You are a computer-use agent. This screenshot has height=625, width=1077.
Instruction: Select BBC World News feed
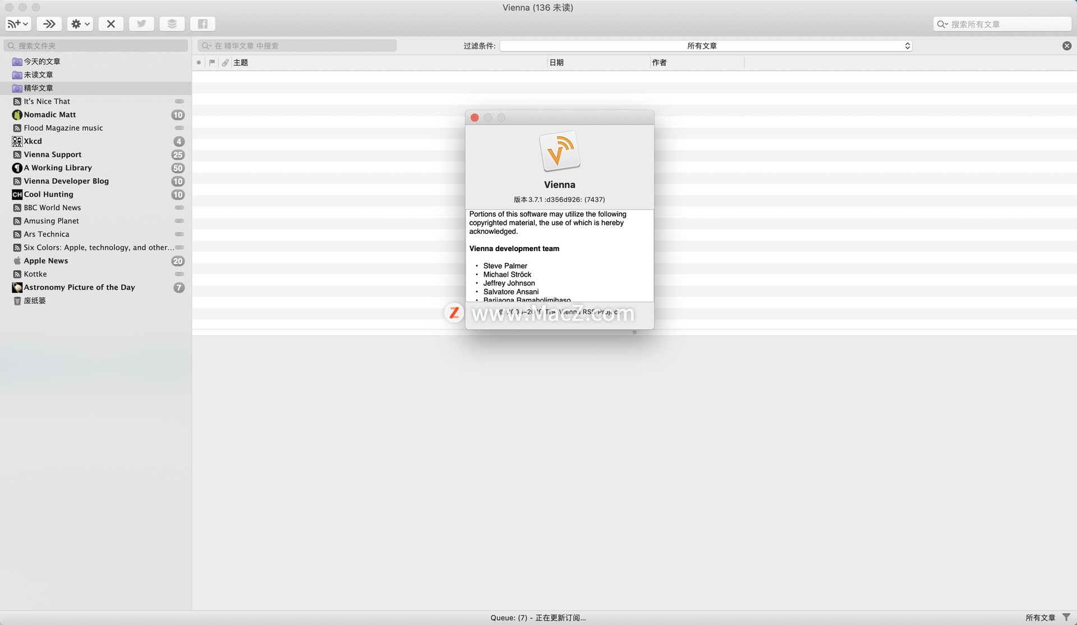tap(96, 207)
